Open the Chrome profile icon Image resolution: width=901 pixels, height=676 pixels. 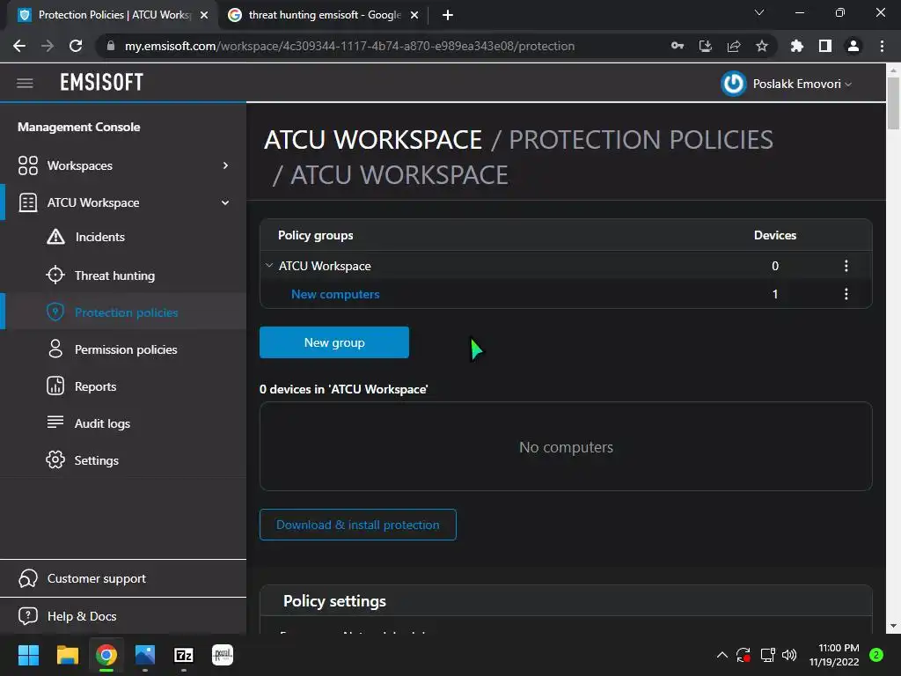[853, 46]
